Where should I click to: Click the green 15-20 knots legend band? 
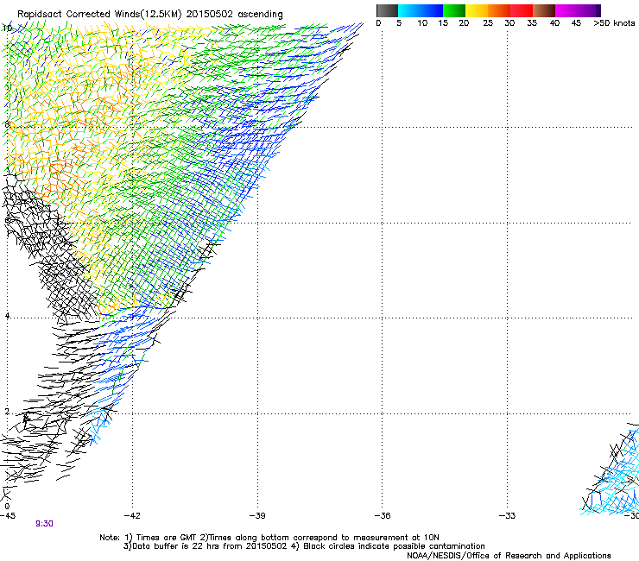point(454,10)
